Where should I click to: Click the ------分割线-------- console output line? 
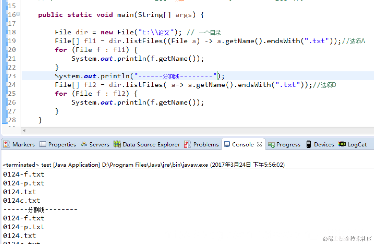(x=40, y=210)
